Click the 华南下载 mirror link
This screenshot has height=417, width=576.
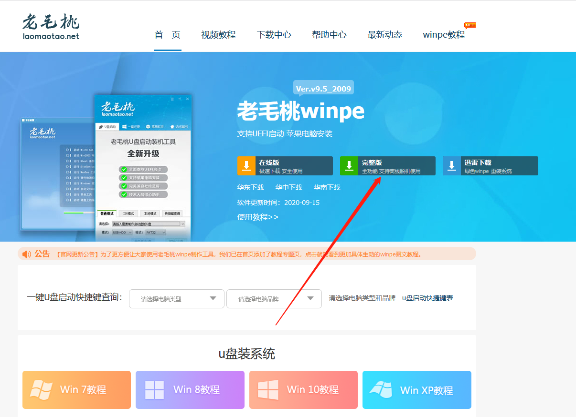coord(327,188)
